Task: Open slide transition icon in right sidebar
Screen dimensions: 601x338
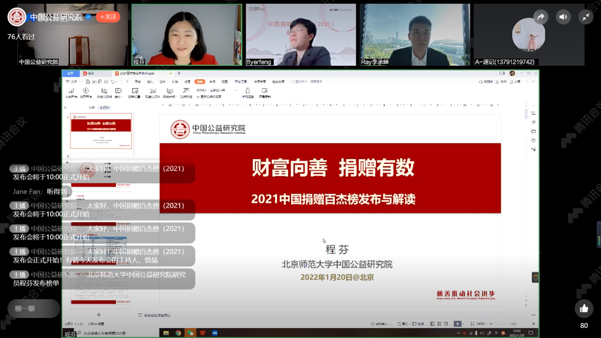Action: (533, 131)
